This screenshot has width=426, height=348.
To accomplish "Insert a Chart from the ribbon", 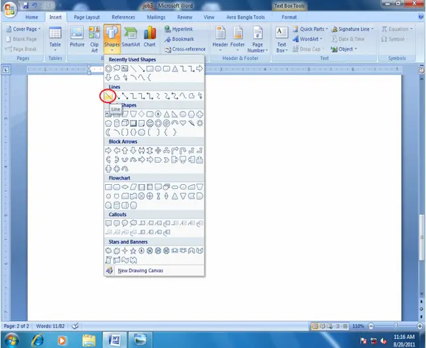I will 150,37.
